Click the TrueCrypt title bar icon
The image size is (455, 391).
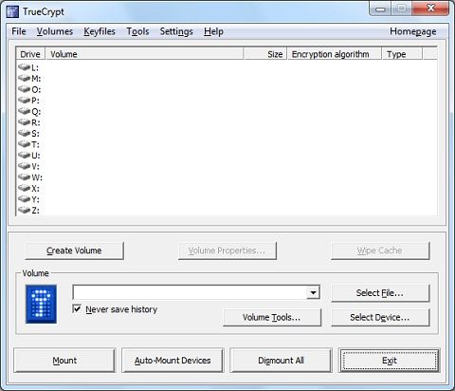pyautogui.click(x=12, y=11)
